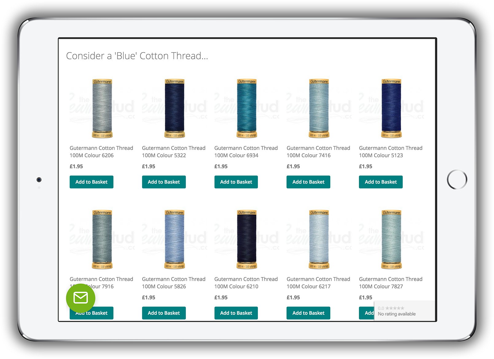494x359 pixels.
Task: Click the £1.95 price under Colour 6217
Action: click(293, 297)
